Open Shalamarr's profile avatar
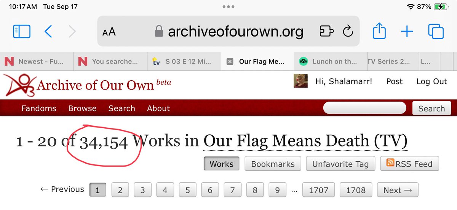This screenshot has height=210, width=457. (x=300, y=81)
